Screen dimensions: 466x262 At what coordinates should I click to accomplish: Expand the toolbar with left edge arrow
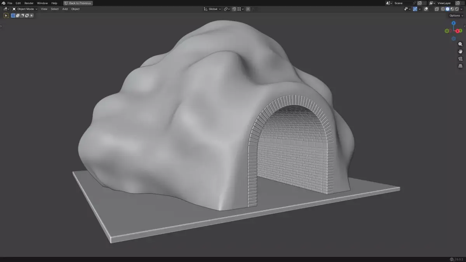point(1,26)
